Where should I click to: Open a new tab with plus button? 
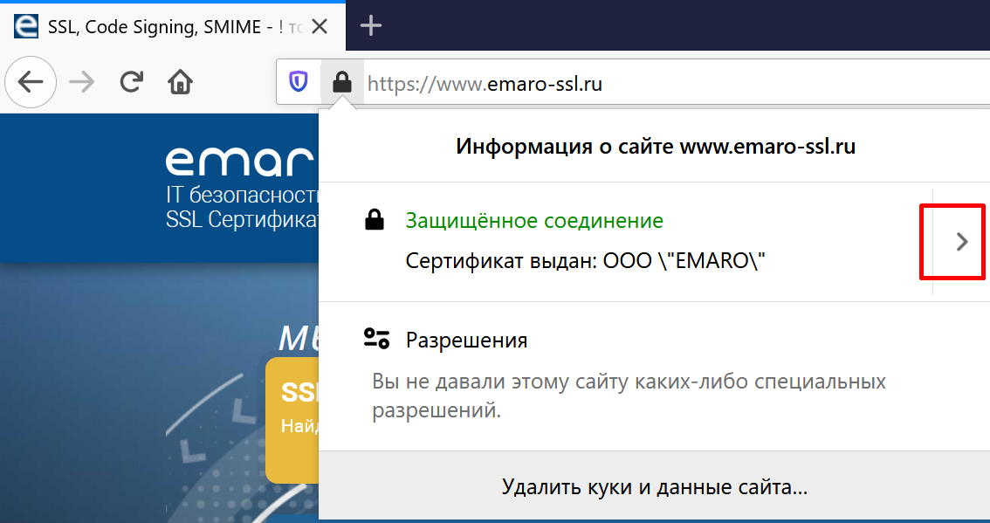(x=371, y=26)
